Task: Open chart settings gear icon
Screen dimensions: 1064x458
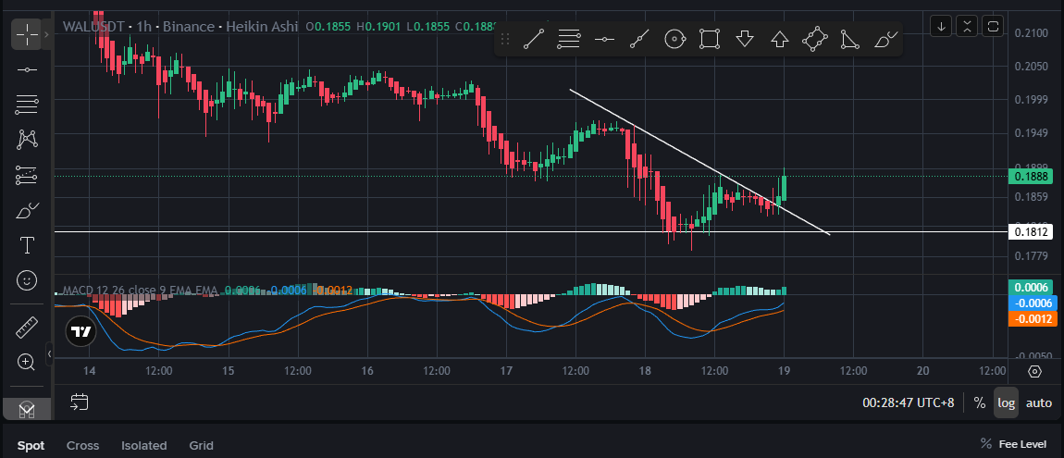Action: pyautogui.click(x=1034, y=371)
